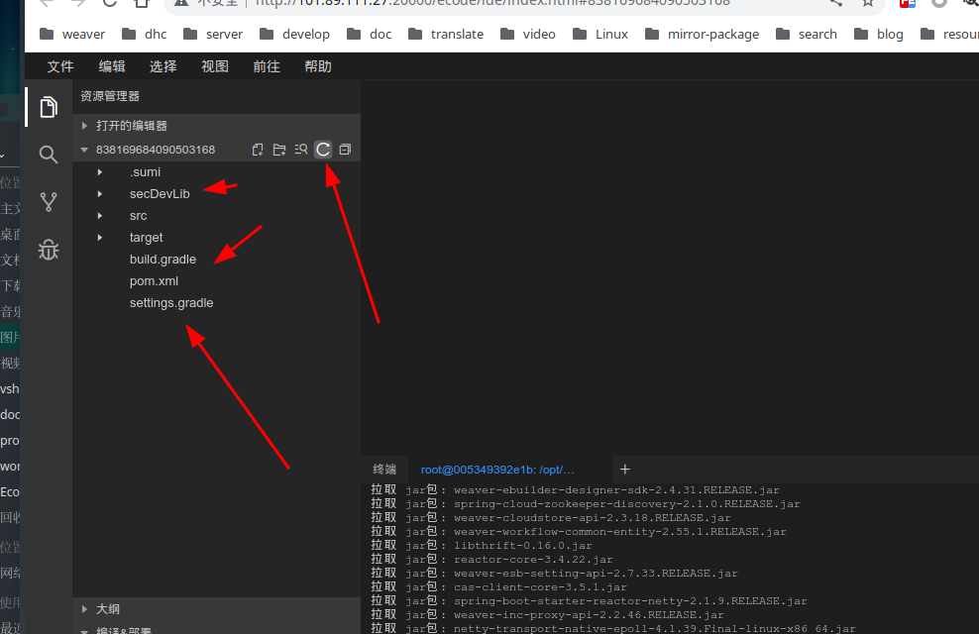Open settings.gradle file
Screen dimensions: 979x634
click(x=171, y=303)
